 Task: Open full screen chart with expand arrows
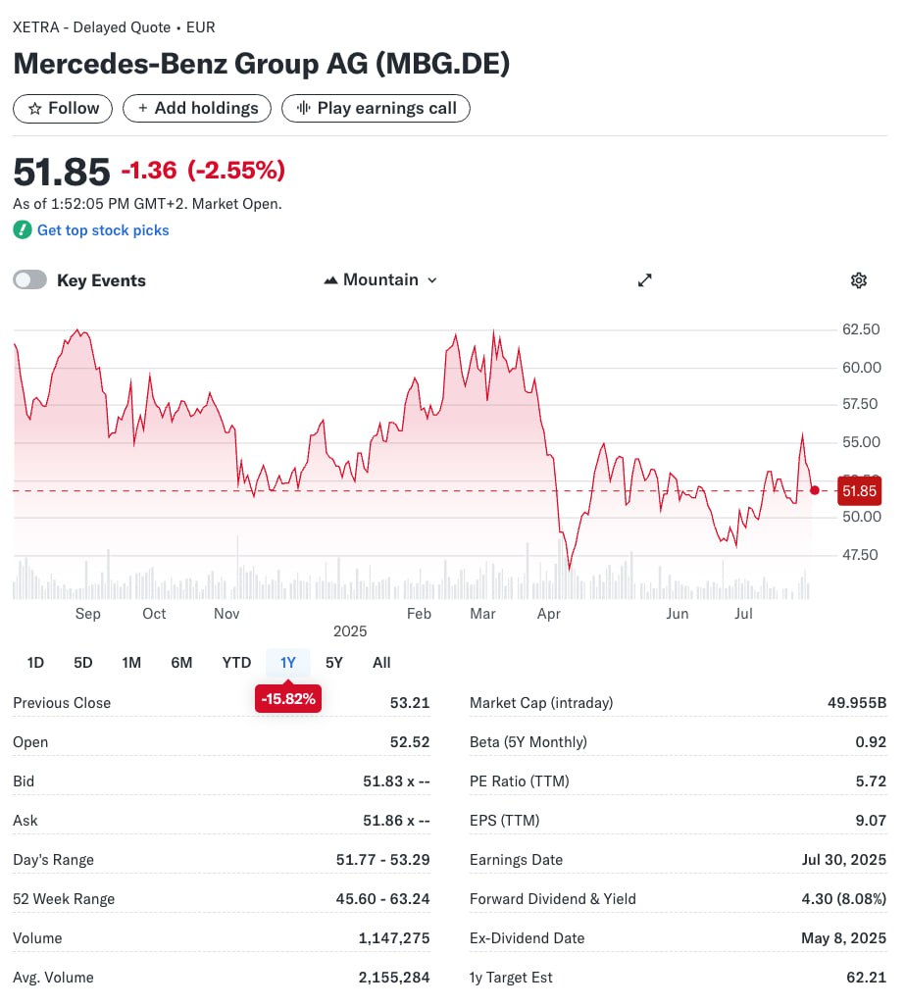[x=644, y=280]
